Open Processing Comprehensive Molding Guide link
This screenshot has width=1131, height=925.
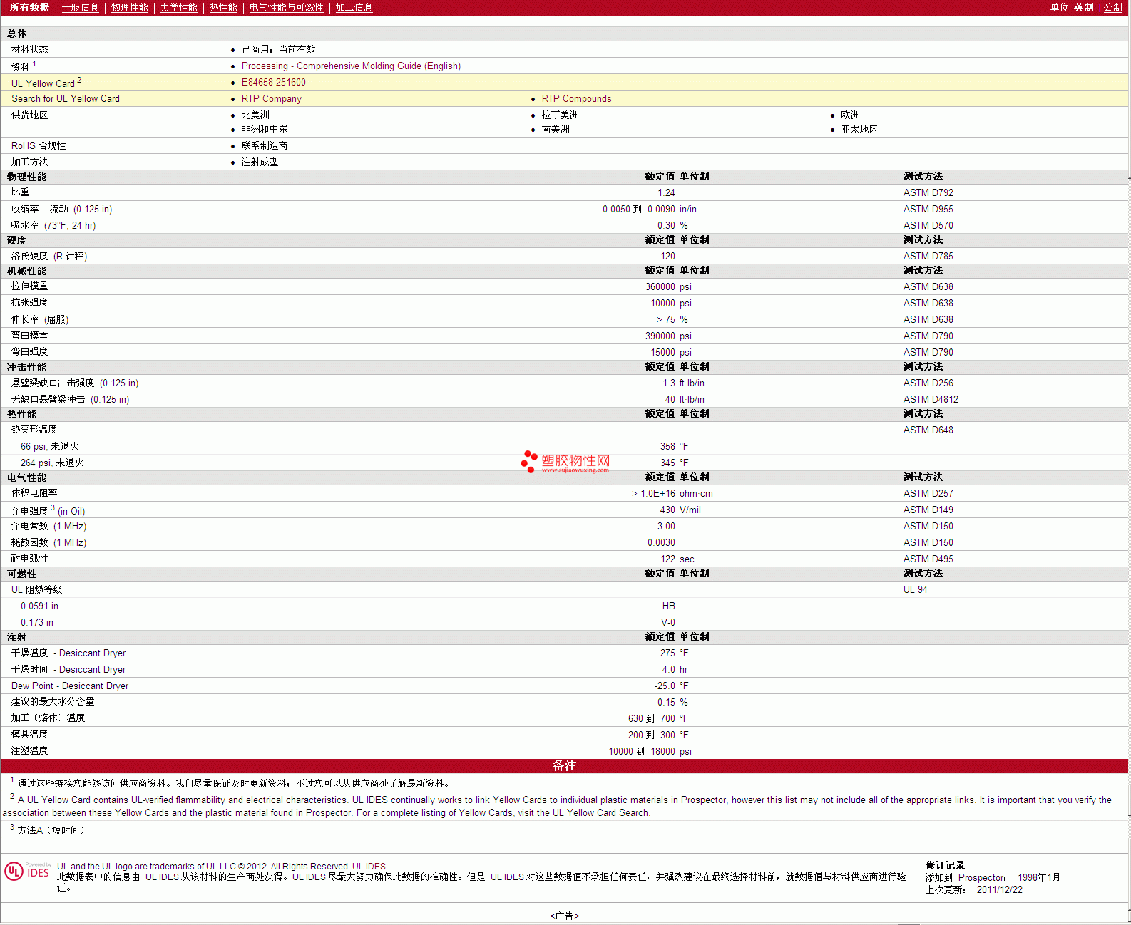pos(351,66)
